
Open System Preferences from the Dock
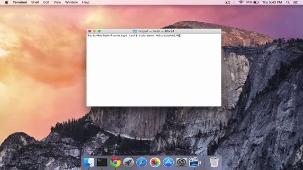181,162
